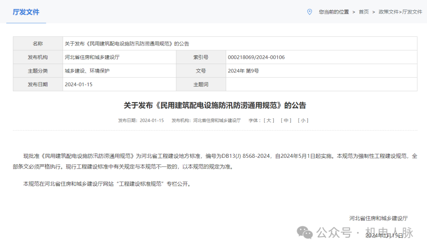The width and height of the screenshot is (427, 250).
Task: Open 政策文件 from the breadcrumb trail
Action: click(389, 12)
